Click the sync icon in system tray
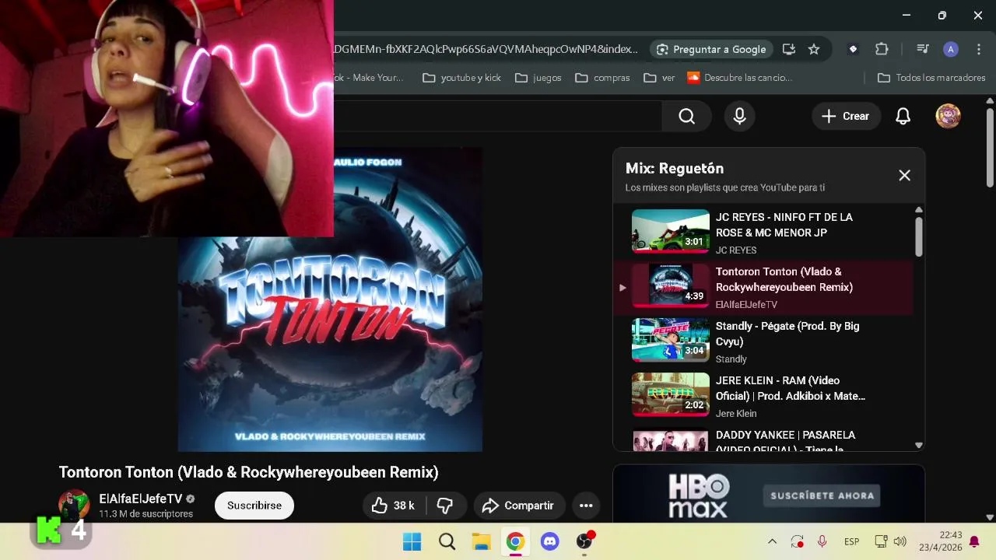Viewport: 996px width, 560px height. (797, 541)
